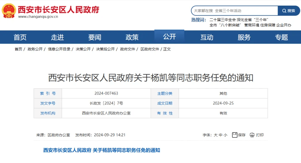
Task: Select medium font size 中
Action: pyautogui.click(x=220, y=135)
